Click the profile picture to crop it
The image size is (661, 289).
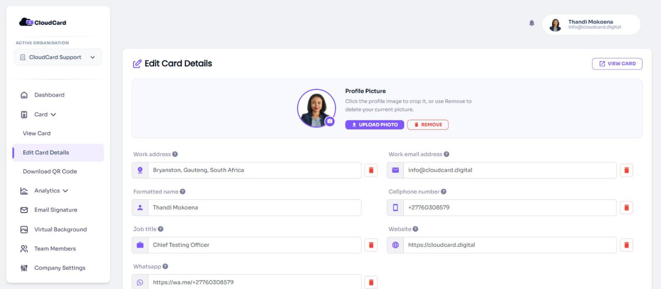[x=317, y=108]
